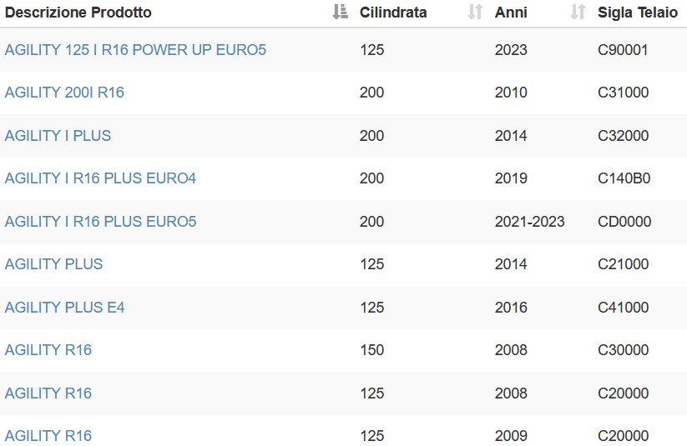
Task: Click displacement 125 in the 2008 C20000 row
Action: (x=371, y=393)
